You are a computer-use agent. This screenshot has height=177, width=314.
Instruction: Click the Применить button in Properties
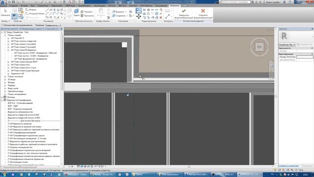click(307, 166)
